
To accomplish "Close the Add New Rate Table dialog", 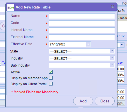I will pos(112,7).
